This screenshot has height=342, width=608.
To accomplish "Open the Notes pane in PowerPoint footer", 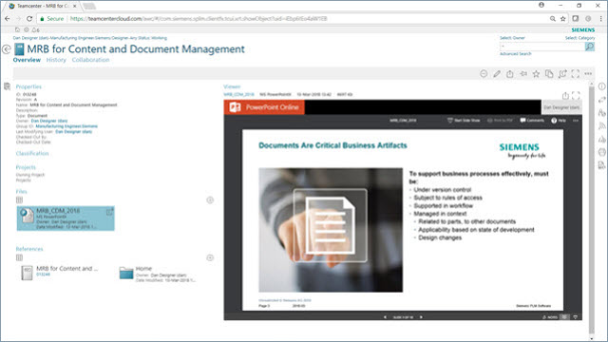I will (550, 317).
